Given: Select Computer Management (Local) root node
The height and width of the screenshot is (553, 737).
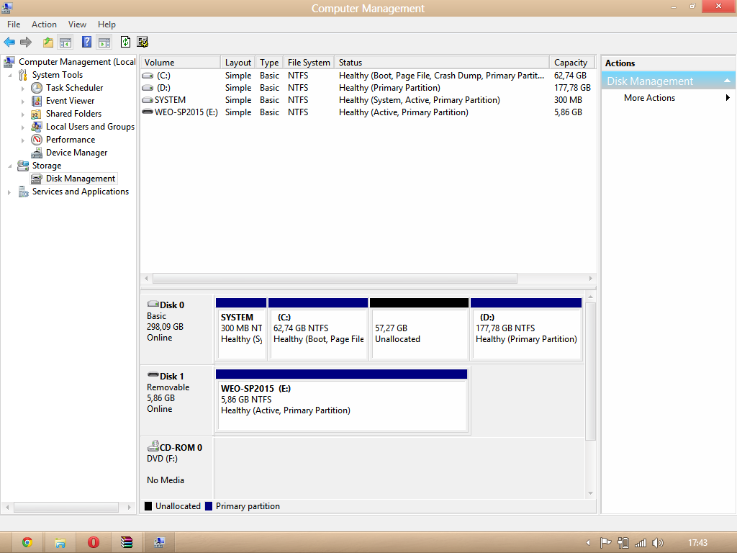Looking at the screenshot, I should 77,62.
